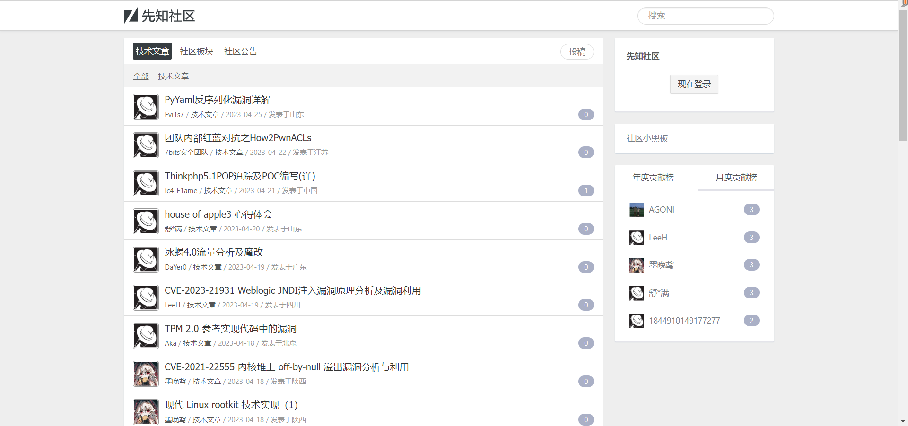Click the page vertical scrollbar thumb
Screen dimensions: 908x426
pyautogui.click(x=903, y=76)
